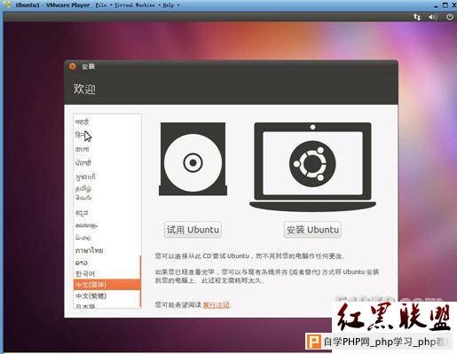This screenshot has height=354, width=457.
Task: Open the sound volume indicator
Action: click(433, 17)
